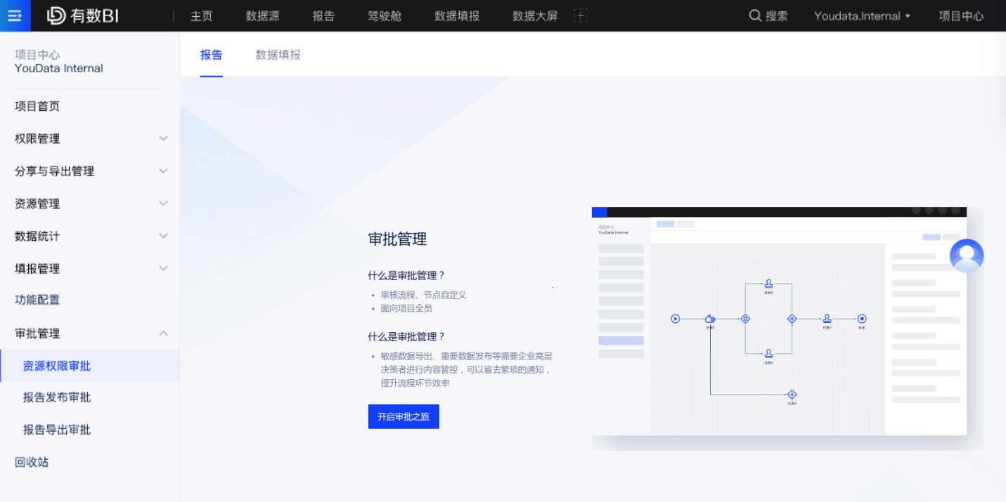Go to 数据源 in top navigation
The image size is (1006, 502).
point(262,16)
